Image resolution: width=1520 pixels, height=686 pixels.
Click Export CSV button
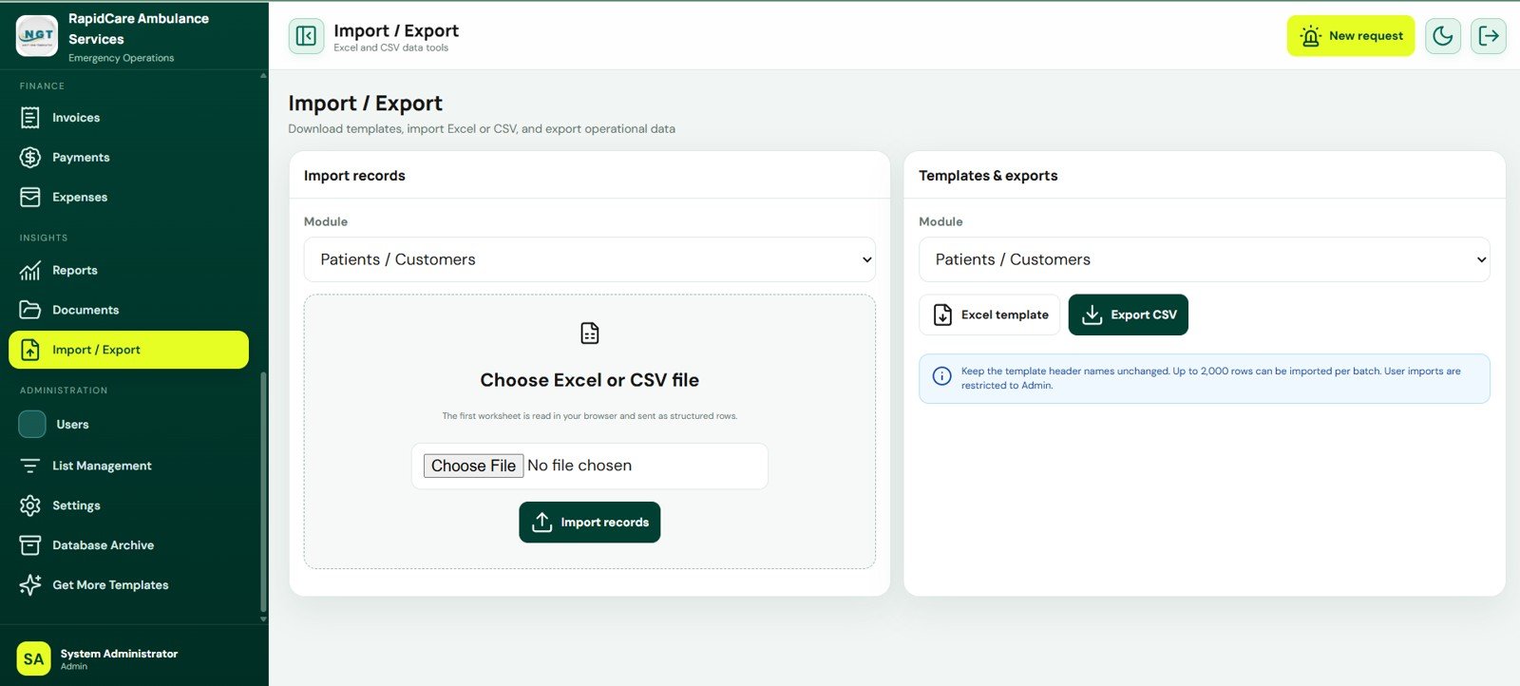coord(1128,315)
